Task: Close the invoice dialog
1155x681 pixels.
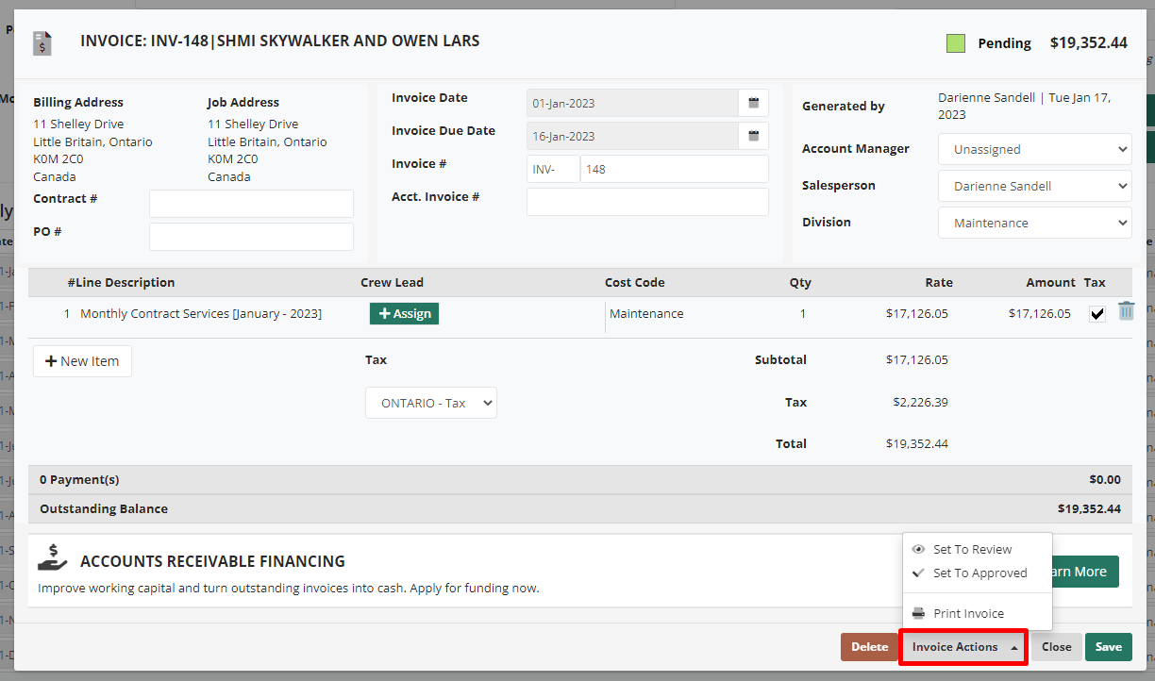Action: [x=1056, y=647]
